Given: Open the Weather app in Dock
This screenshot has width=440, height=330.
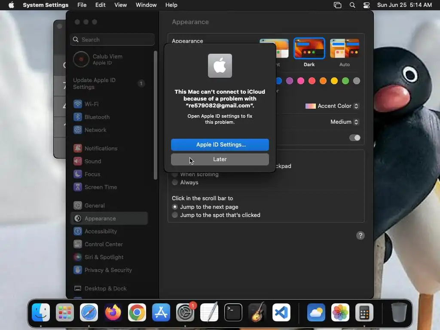Looking at the screenshot, I should [316, 312].
